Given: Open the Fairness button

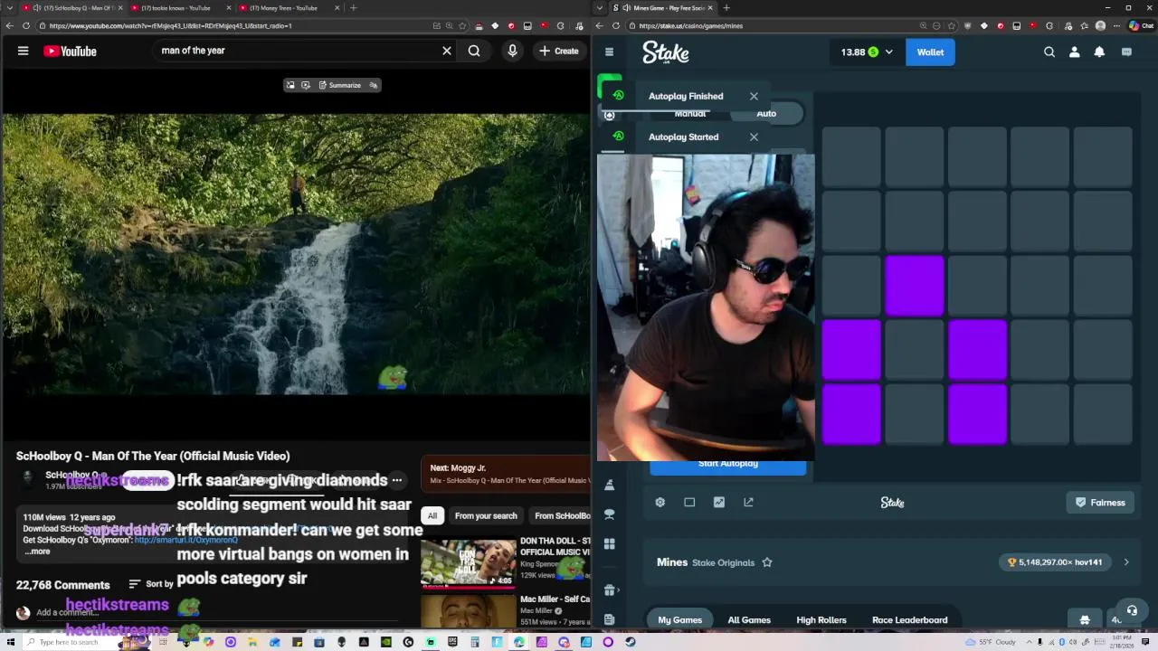Looking at the screenshot, I should 1100,503.
